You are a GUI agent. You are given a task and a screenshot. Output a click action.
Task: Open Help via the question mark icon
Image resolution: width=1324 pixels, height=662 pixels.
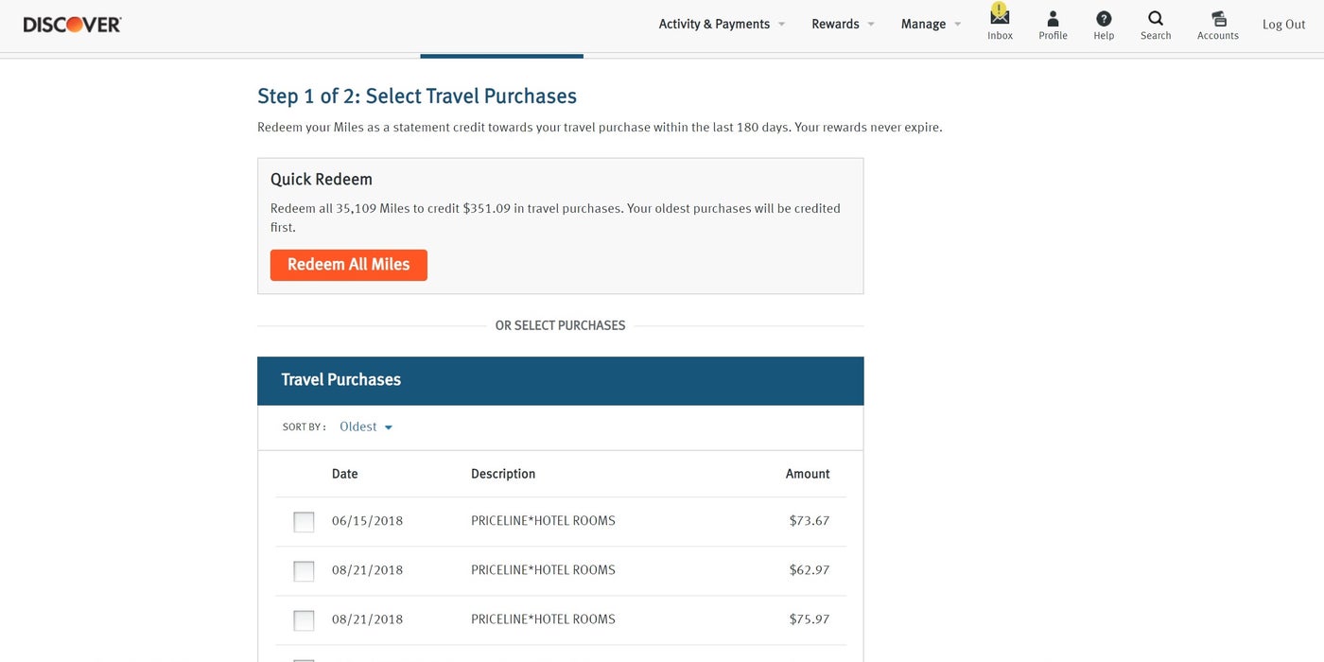pos(1104,18)
